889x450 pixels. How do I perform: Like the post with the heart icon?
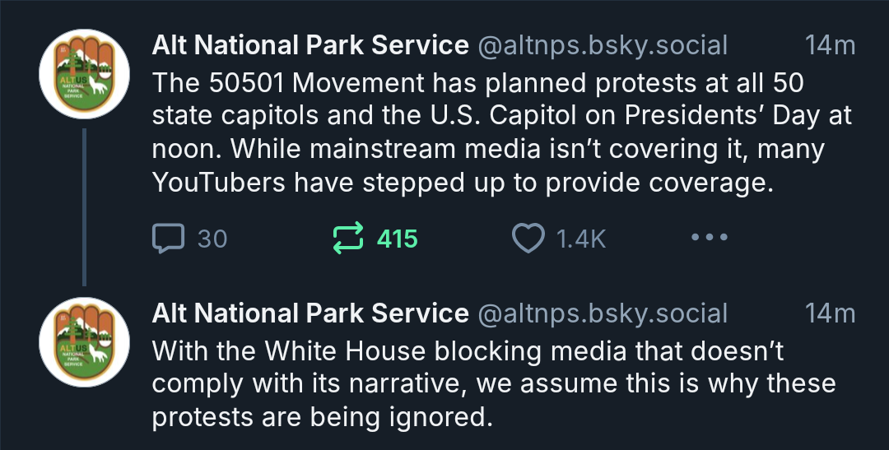(528, 238)
